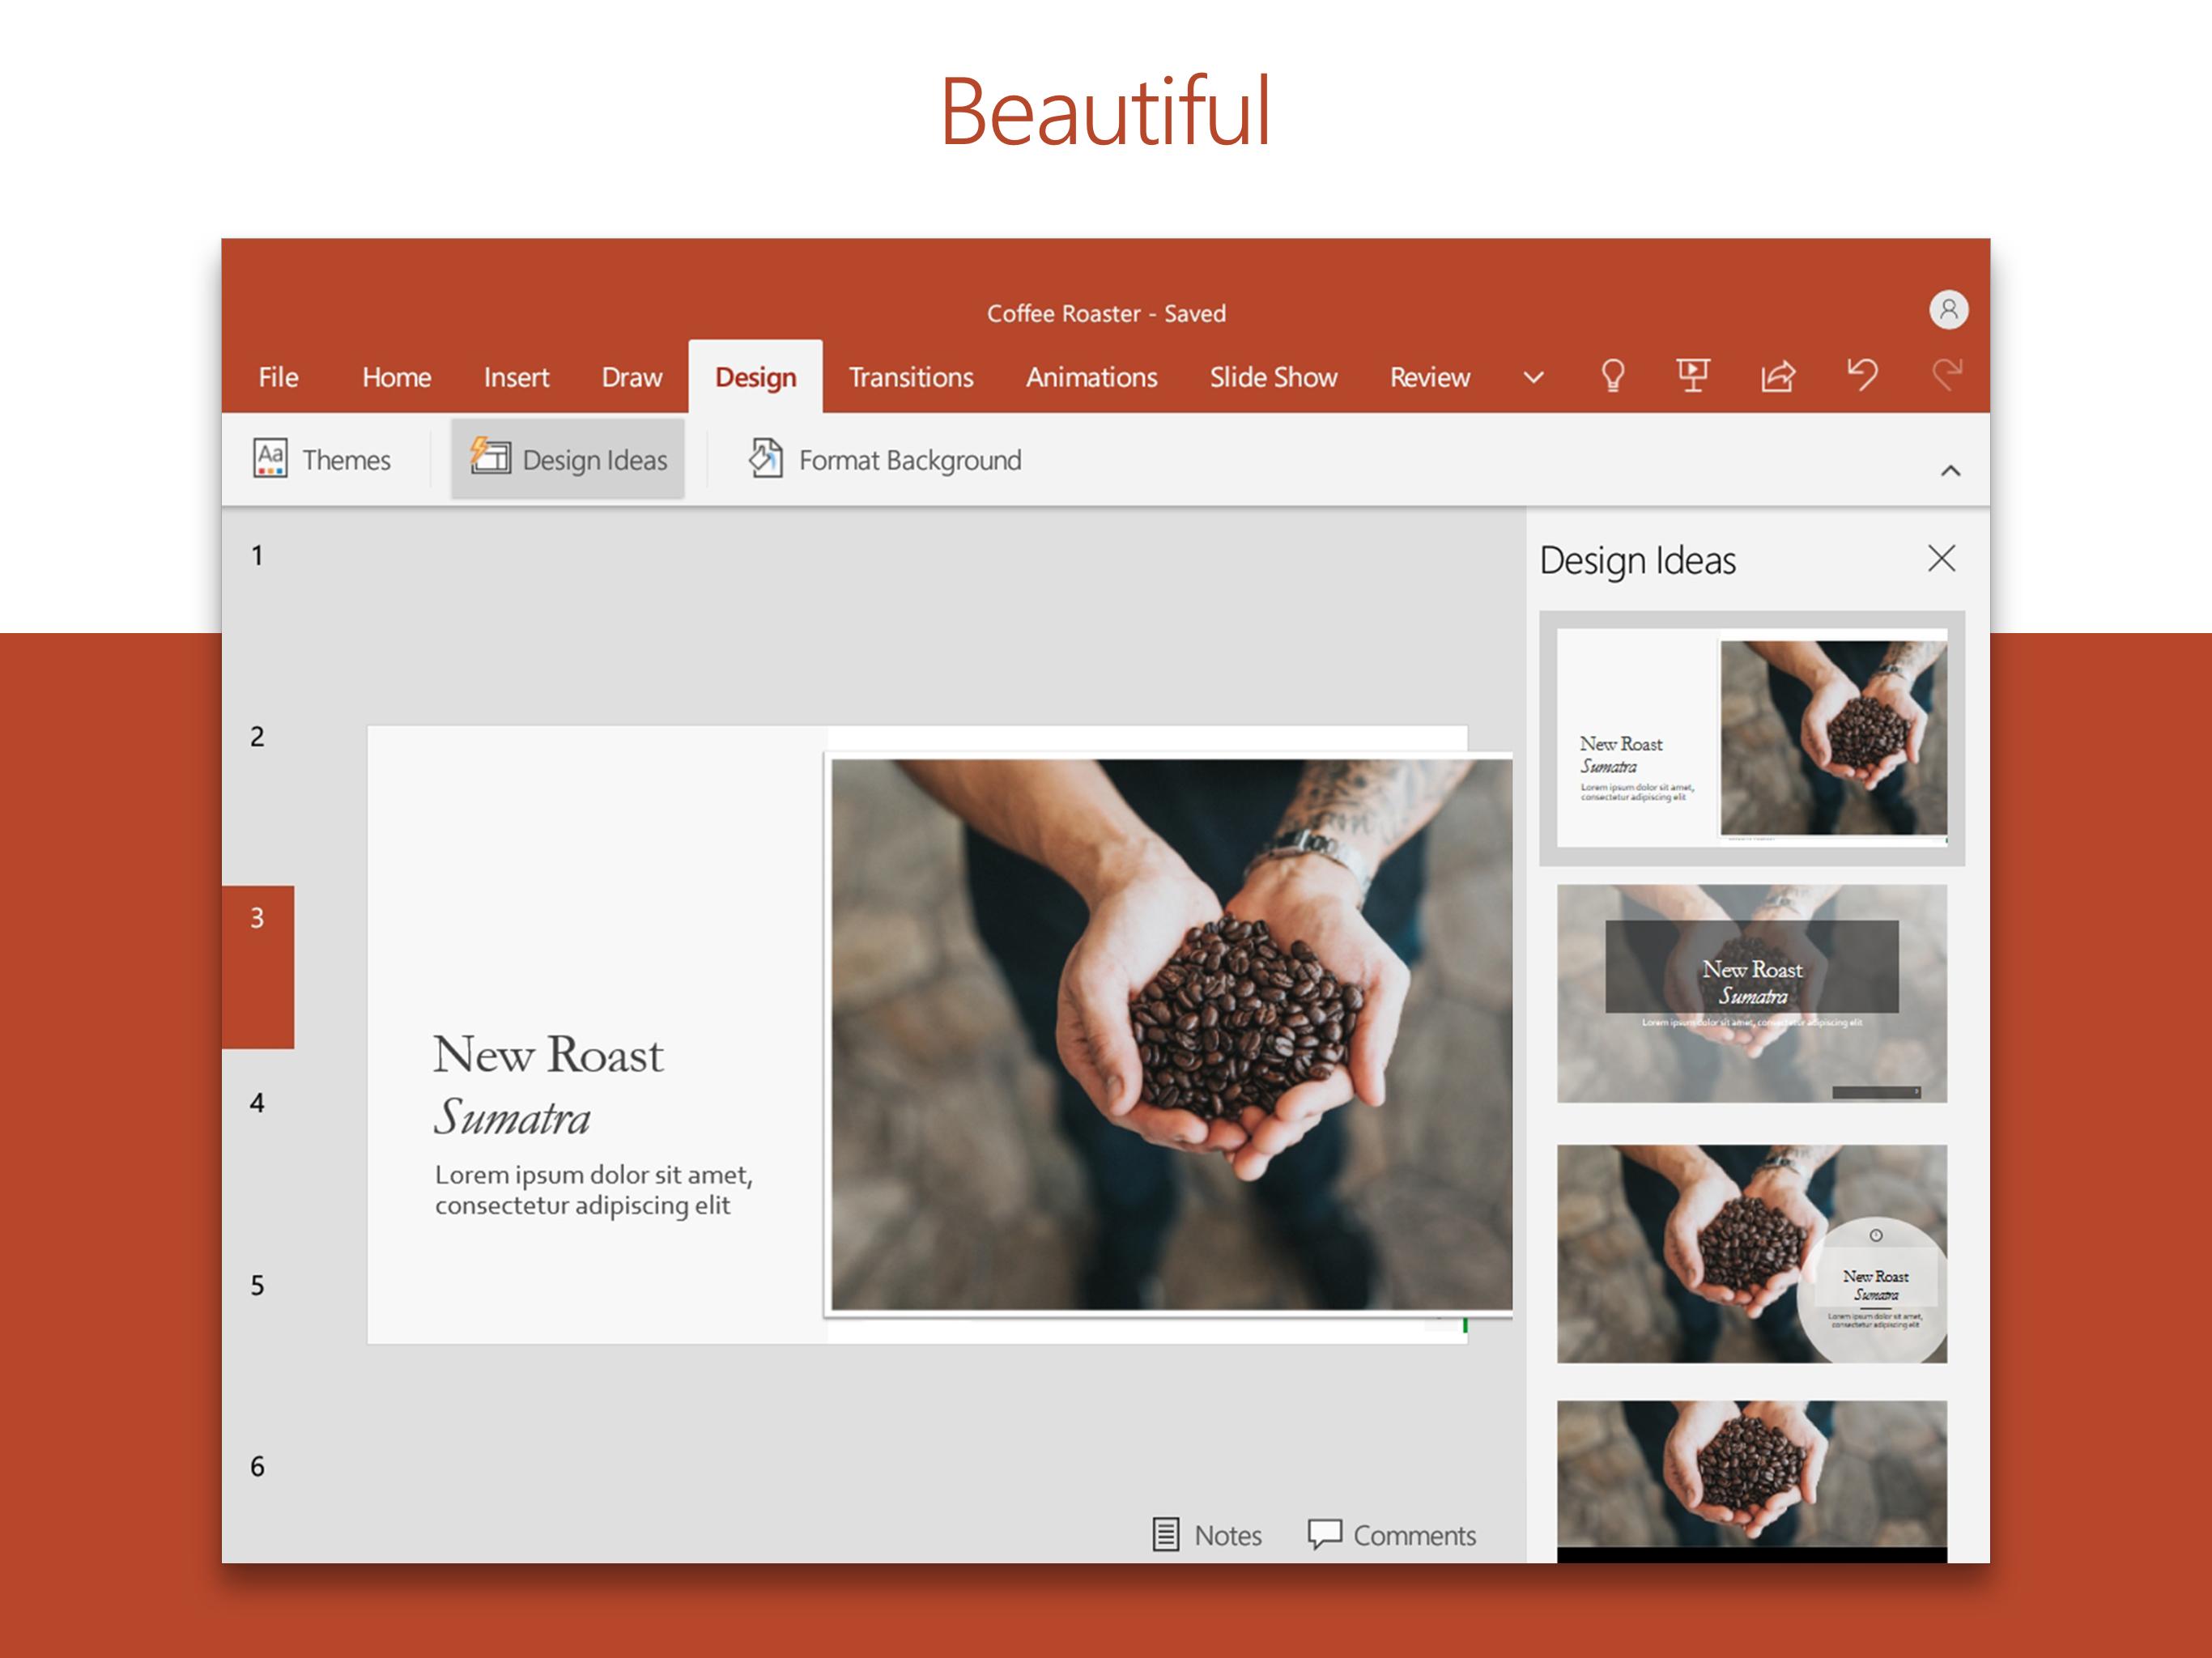The image size is (2212, 1658).
Task: Expand the ribbon overflow dropdown arrow
Action: coord(1531,376)
